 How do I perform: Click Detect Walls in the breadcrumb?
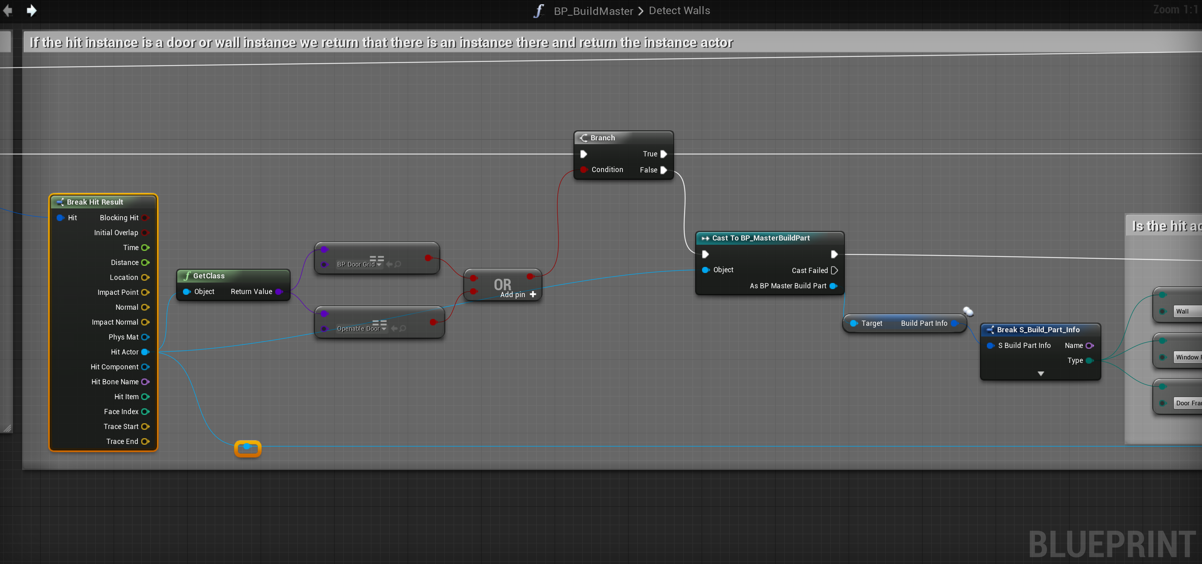(x=679, y=11)
